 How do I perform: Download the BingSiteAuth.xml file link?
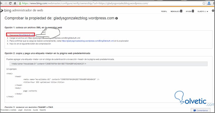[27, 35]
